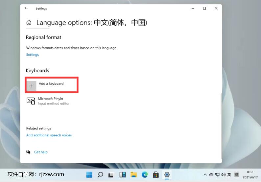Click the Regional format heading
Screen dimensions: 261x182
tap(43, 37)
